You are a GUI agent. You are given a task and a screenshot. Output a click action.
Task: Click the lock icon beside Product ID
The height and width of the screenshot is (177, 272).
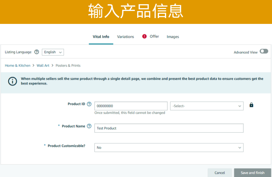251,105
